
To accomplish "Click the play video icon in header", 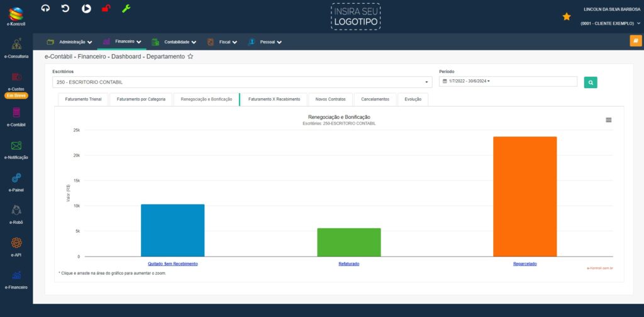I will click(x=86, y=8).
